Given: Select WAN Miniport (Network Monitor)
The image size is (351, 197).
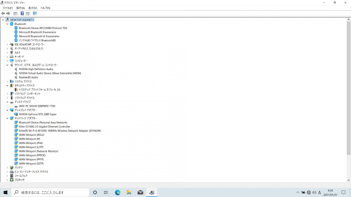Looking at the screenshot, I should coord(39,151).
